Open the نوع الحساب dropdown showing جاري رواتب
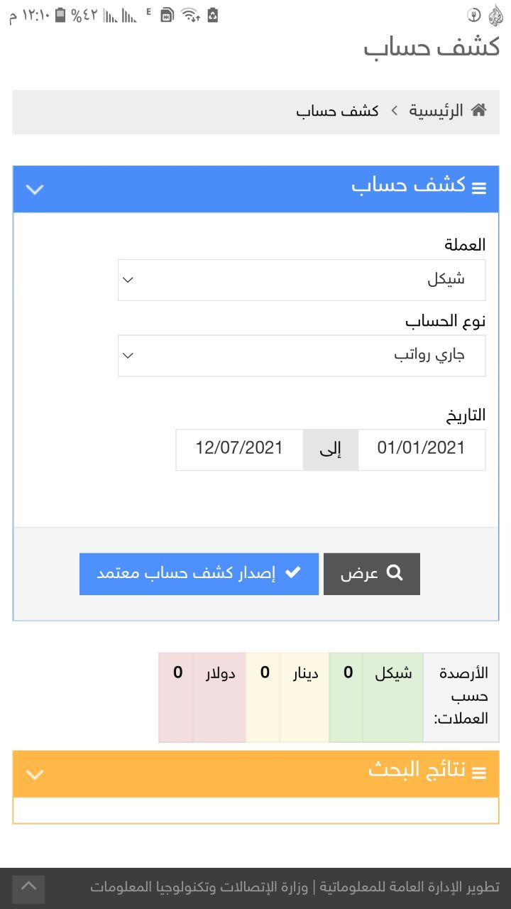Image resolution: width=511 pixels, height=909 pixels. click(302, 355)
